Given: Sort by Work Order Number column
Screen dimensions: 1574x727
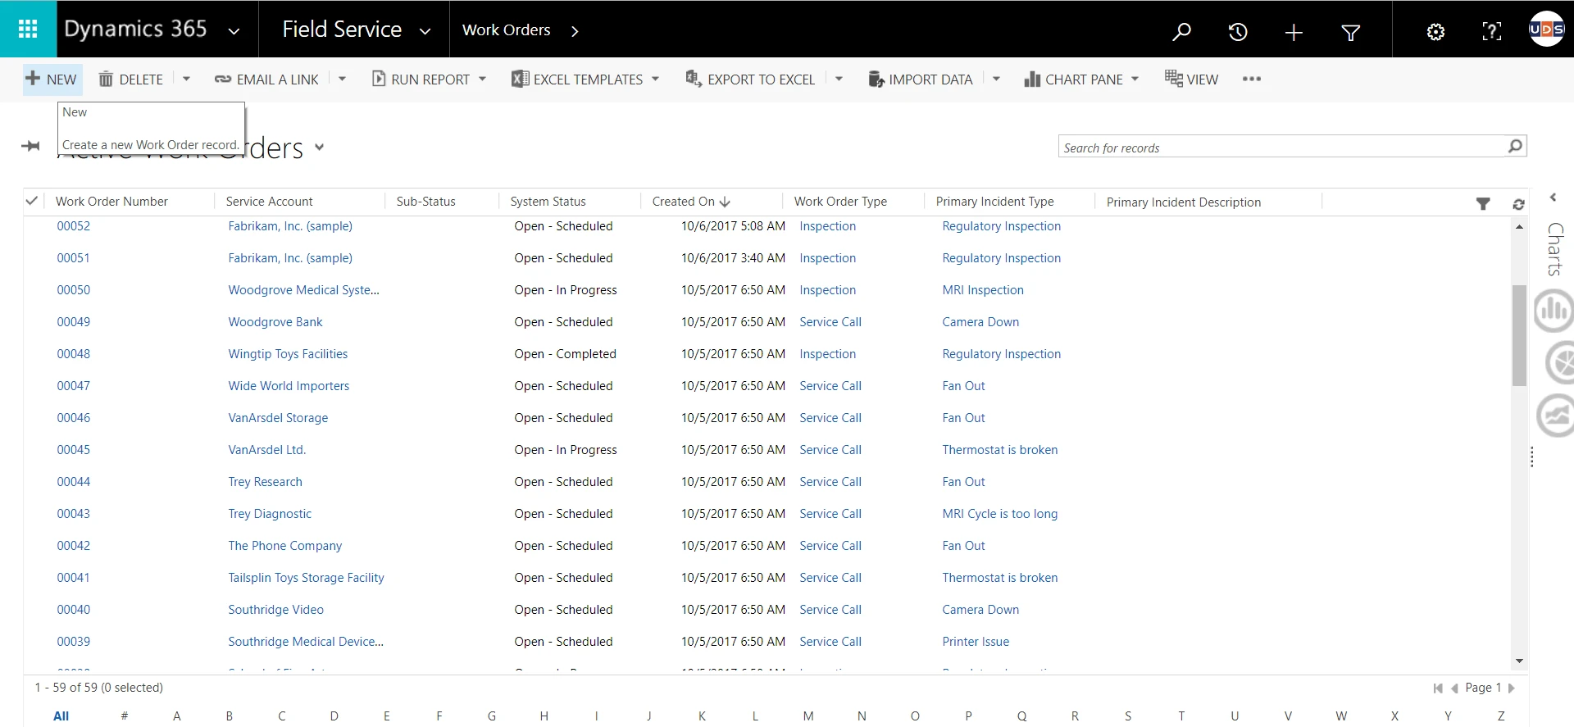Looking at the screenshot, I should click(111, 202).
